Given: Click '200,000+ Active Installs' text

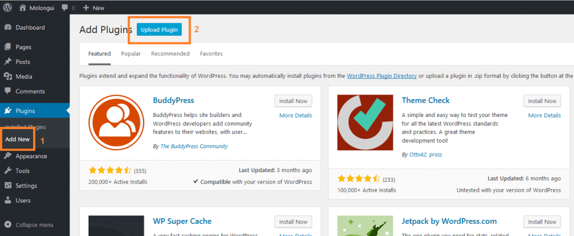Looking at the screenshot, I should (118, 182).
